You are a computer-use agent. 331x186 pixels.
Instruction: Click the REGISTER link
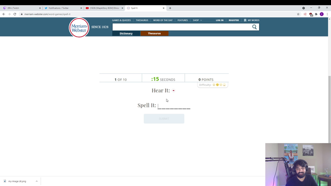coord(234,20)
